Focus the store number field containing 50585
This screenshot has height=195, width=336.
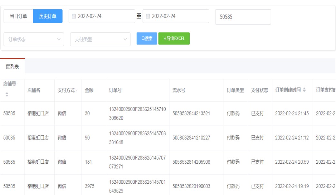click(x=243, y=17)
